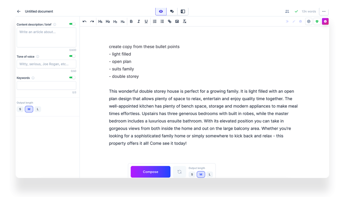Insert a bulleted list
The height and width of the screenshot is (197, 345).
click(x=162, y=21)
